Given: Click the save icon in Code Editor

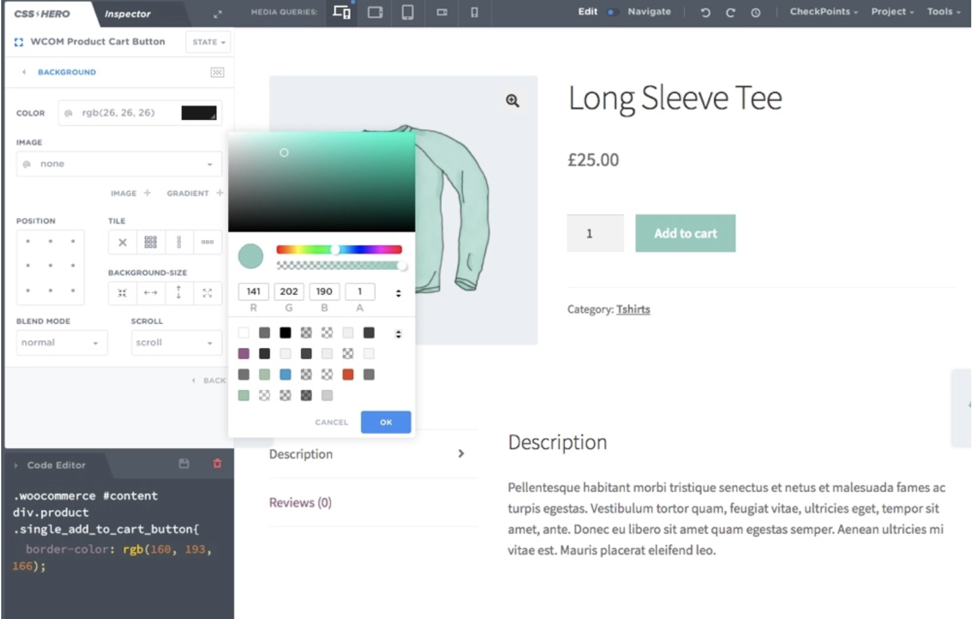Looking at the screenshot, I should tap(184, 463).
